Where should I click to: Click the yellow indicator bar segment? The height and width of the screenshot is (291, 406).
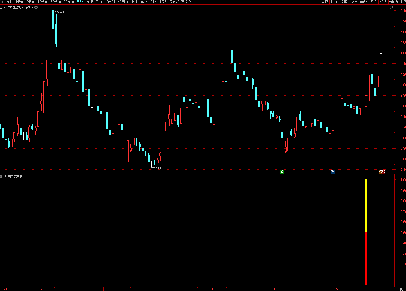366,206
